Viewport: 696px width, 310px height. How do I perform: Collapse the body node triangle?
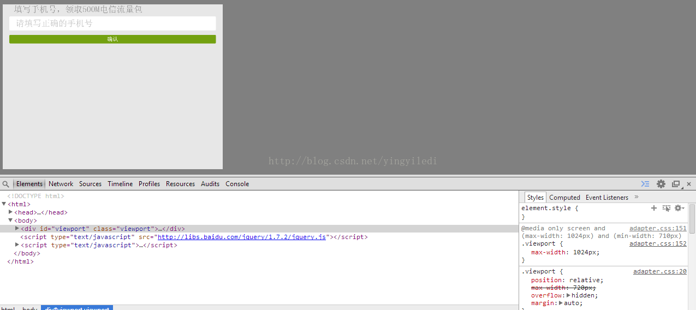[x=10, y=220]
